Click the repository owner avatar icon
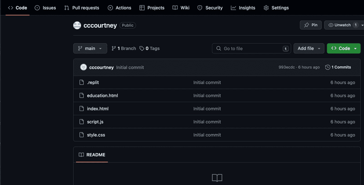This screenshot has width=364, height=185. click(77, 25)
